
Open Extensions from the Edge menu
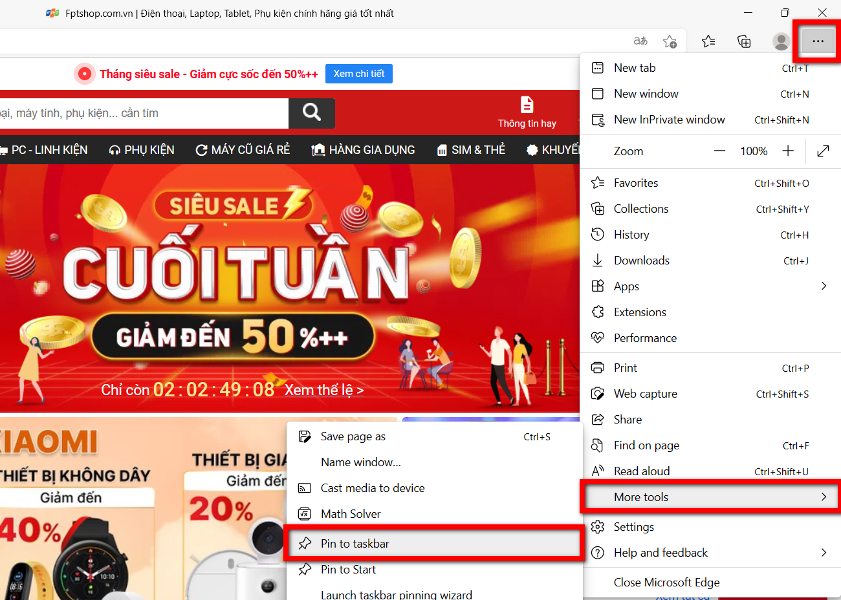click(710, 312)
